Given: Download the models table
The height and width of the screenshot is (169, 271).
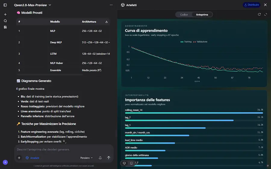Looking at the screenshot, I should [107, 22].
